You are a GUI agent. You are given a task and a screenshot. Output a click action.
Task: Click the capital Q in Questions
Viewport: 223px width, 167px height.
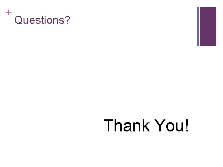tap(18, 20)
